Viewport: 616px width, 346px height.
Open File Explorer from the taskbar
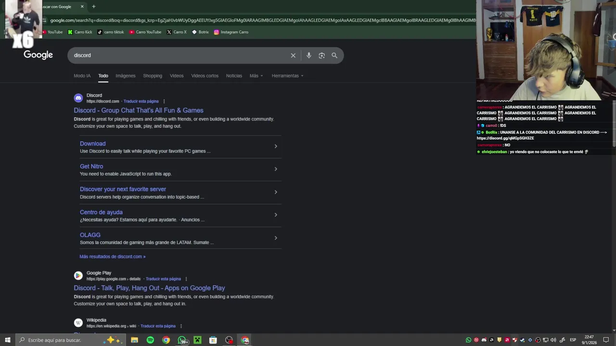[135, 340]
